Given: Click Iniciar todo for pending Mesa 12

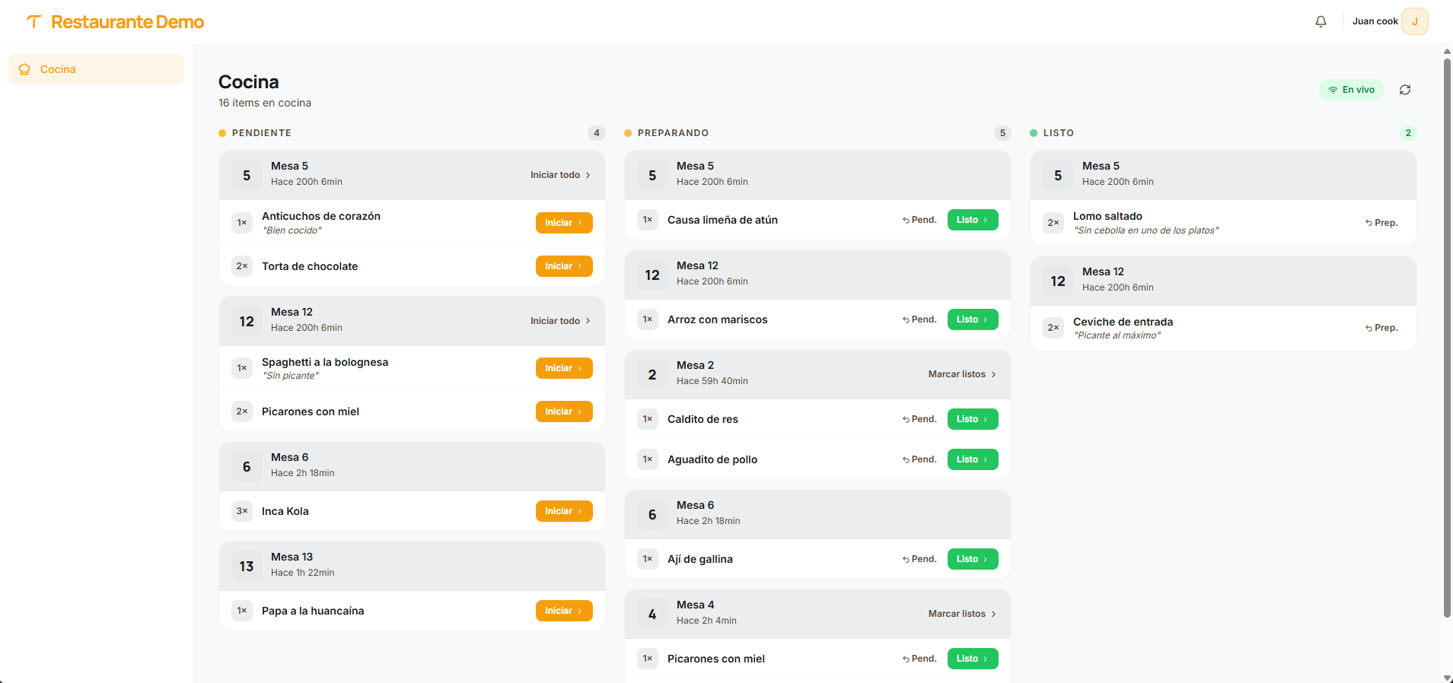Looking at the screenshot, I should click(x=560, y=321).
